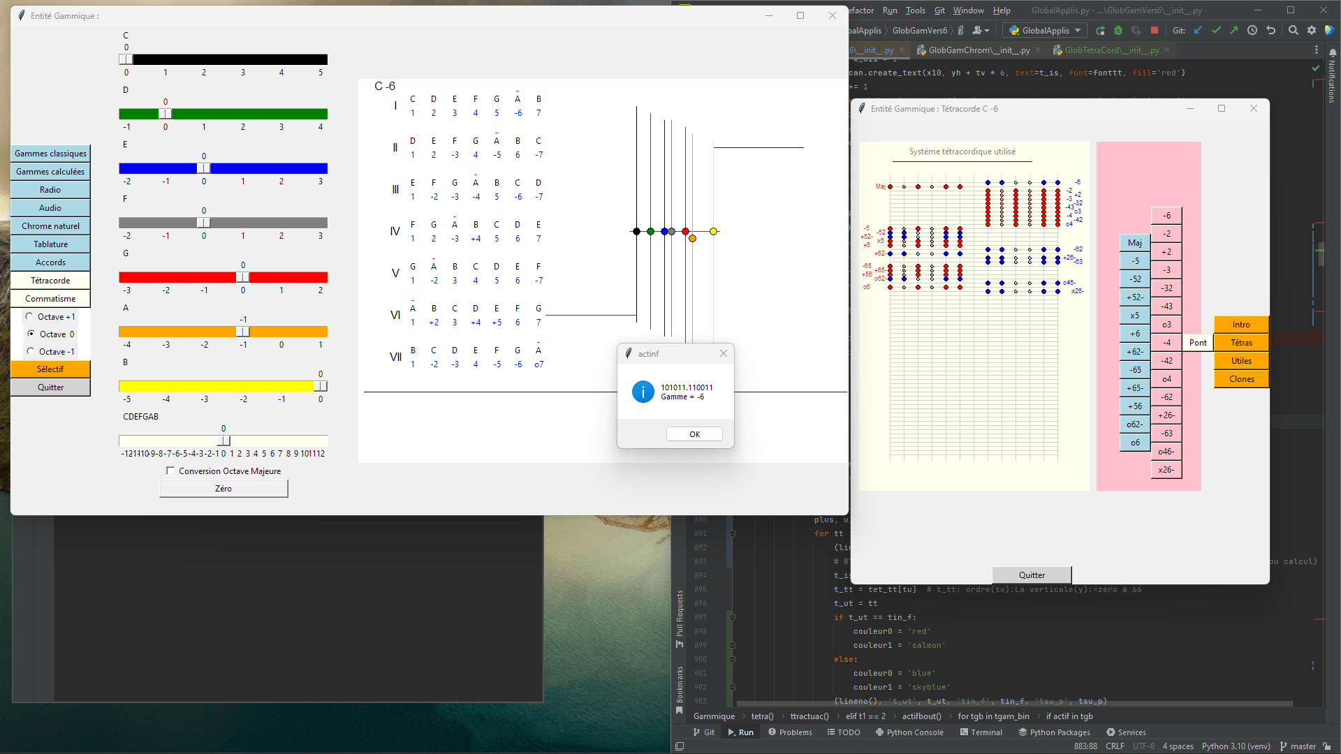The height and width of the screenshot is (754, 1341).
Task: Commit changes using the green checkmark
Action: tap(1216, 30)
